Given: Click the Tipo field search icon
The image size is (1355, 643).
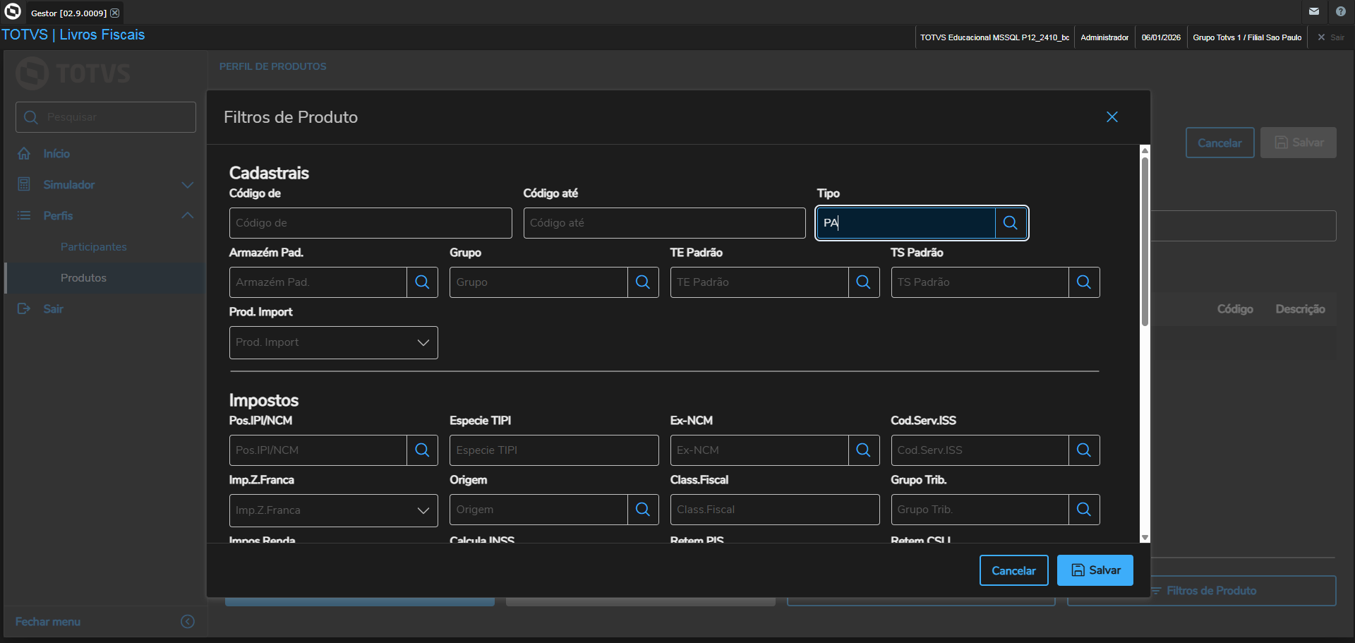Looking at the screenshot, I should (1011, 223).
